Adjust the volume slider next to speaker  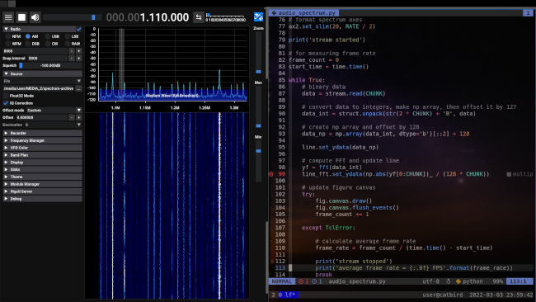(72, 17)
